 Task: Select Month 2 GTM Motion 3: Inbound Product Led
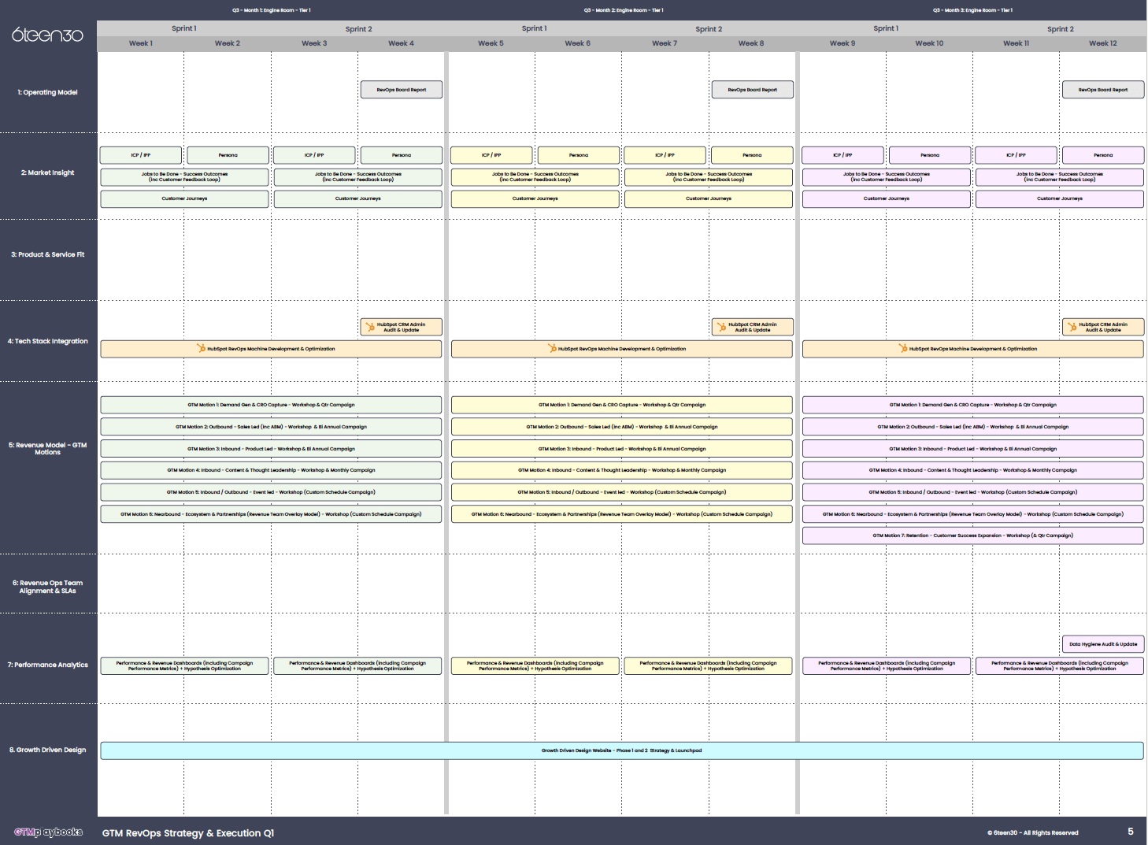[622, 449]
